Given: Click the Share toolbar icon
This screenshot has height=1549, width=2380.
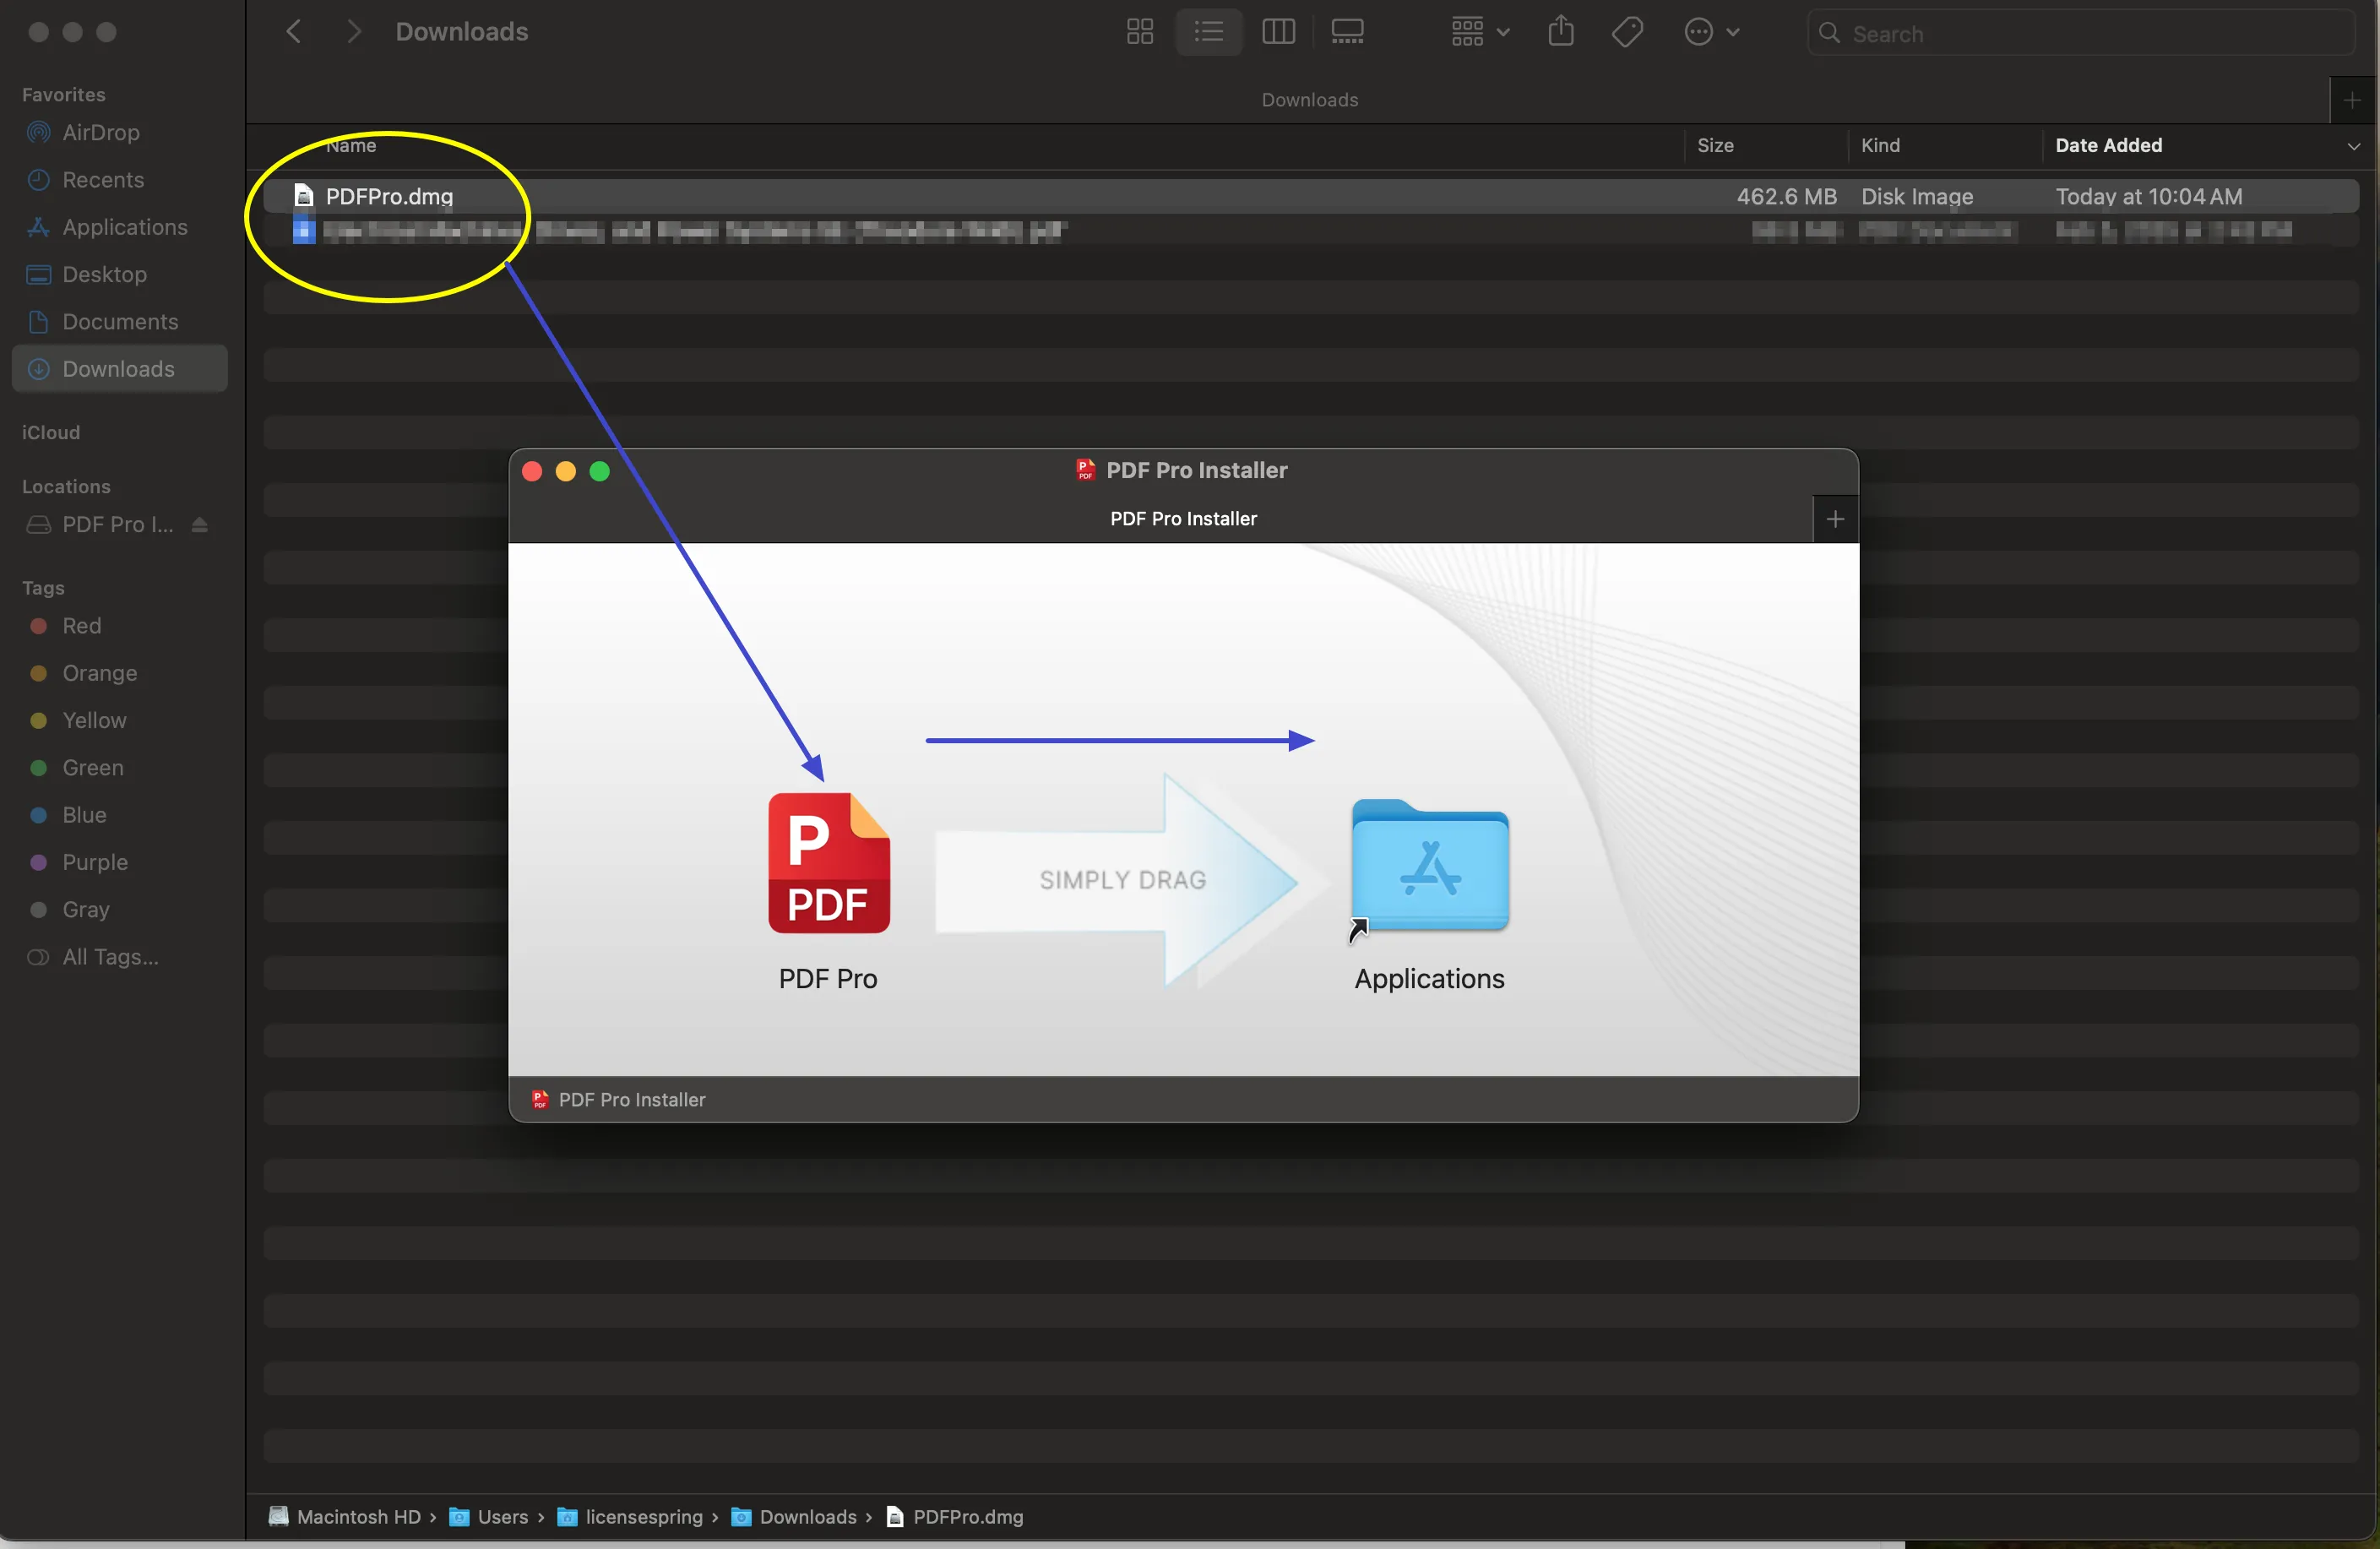Looking at the screenshot, I should coord(1561,32).
